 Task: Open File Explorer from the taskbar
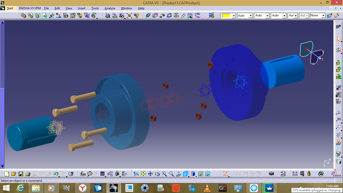click(x=36, y=188)
